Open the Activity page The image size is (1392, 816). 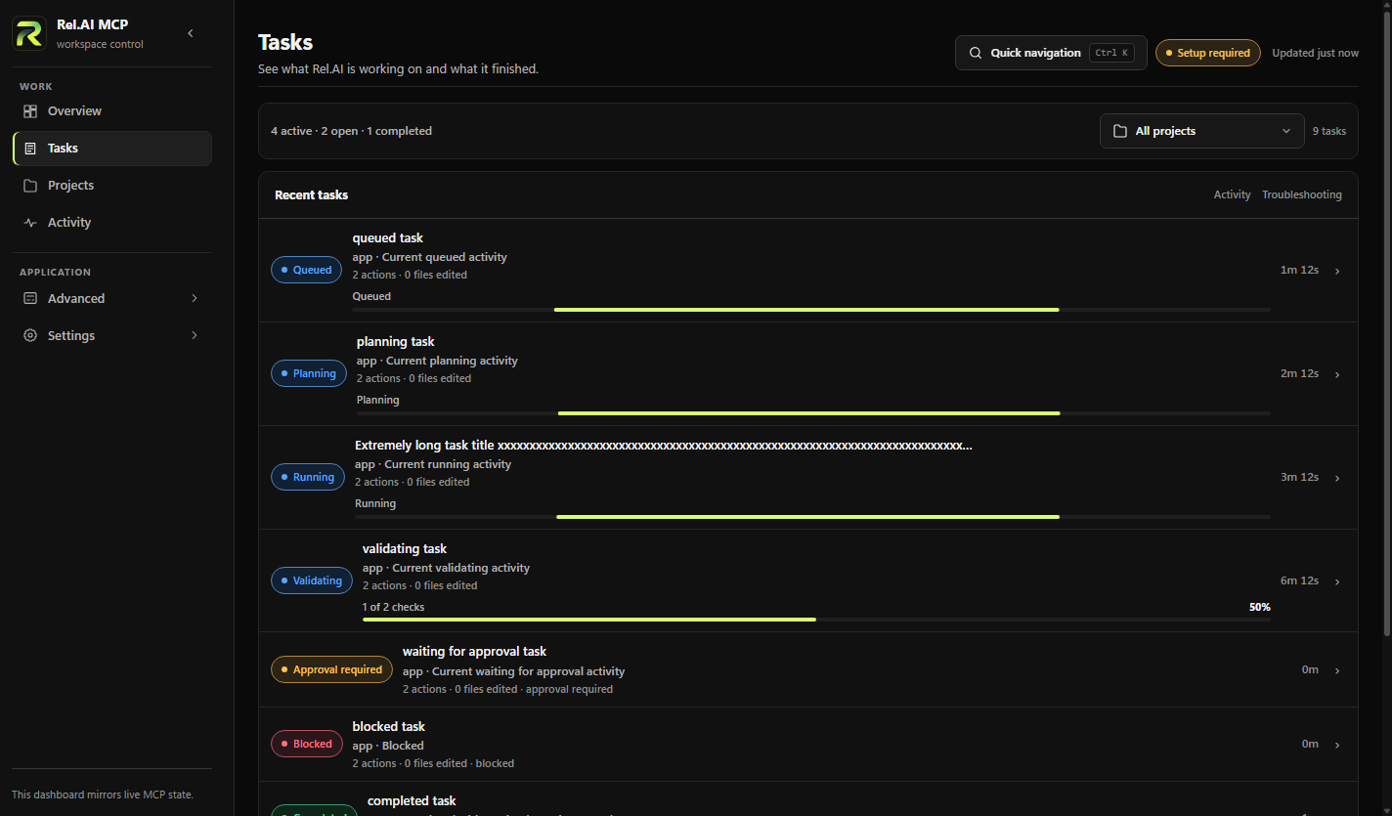coord(112,223)
